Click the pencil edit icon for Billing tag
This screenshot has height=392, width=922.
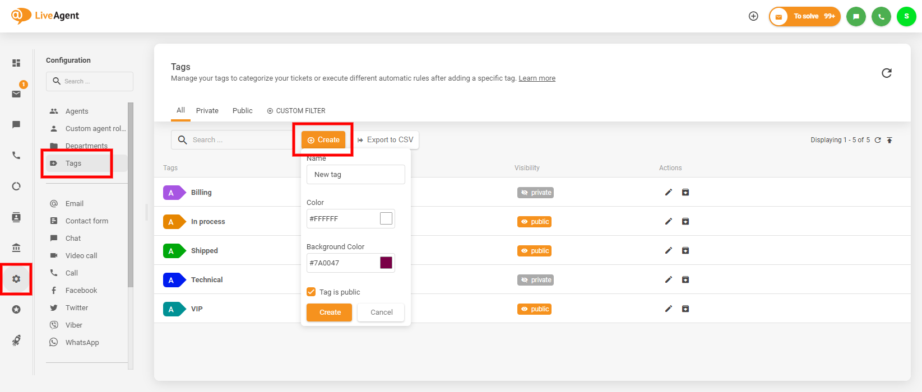click(x=668, y=193)
